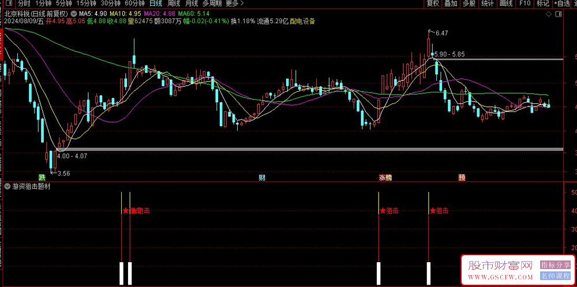Click the rightmost ★狙击 signal label
This screenshot has height=287, width=577.
(x=439, y=211)
